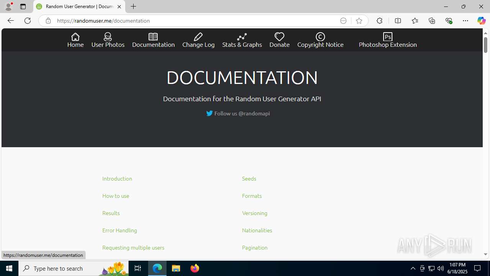Show hidden system tray icons
490x276 pixels.
[413, 268]
